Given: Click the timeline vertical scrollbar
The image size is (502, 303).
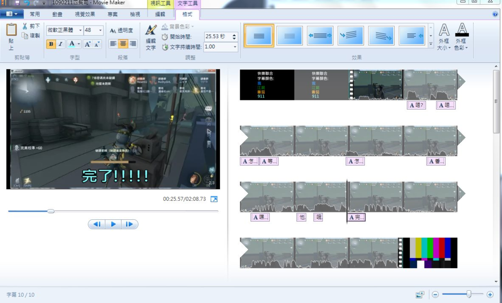Looking at the screenshot, I should coord(496,102).
